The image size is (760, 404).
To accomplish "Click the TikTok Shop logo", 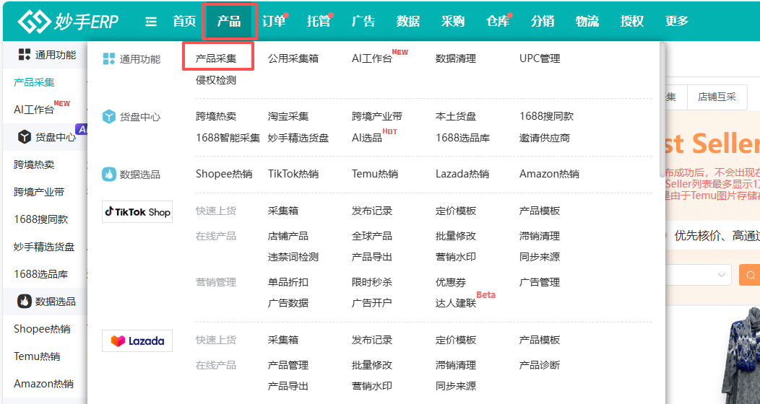I will [137, 212].
